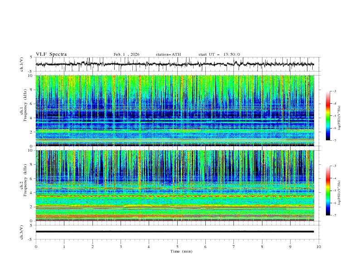
Task: Click the "station=ATH" label
Action: 168,54
